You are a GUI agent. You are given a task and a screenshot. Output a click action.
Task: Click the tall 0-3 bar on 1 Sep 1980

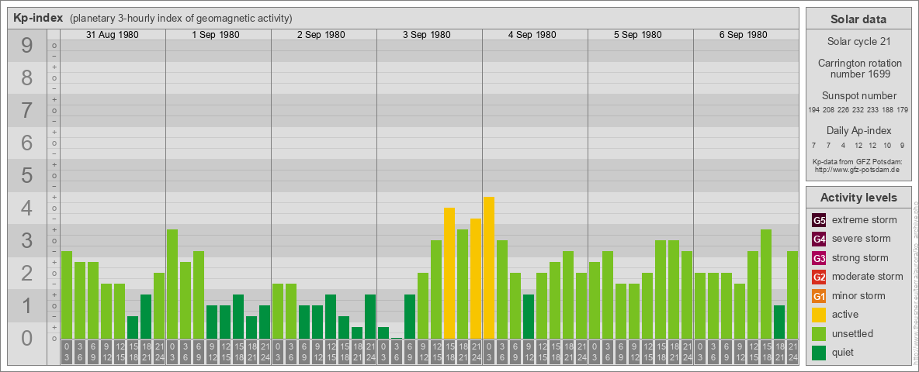point(172,284)
